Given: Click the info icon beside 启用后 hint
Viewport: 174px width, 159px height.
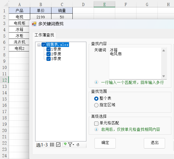Looking at the screenshot, I should (96, 129).
